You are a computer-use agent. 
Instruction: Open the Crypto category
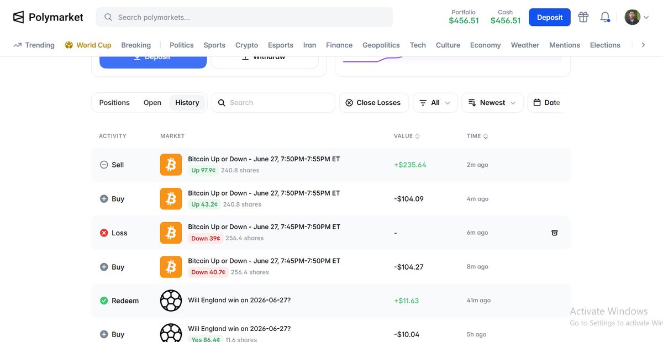click(247, 45)
